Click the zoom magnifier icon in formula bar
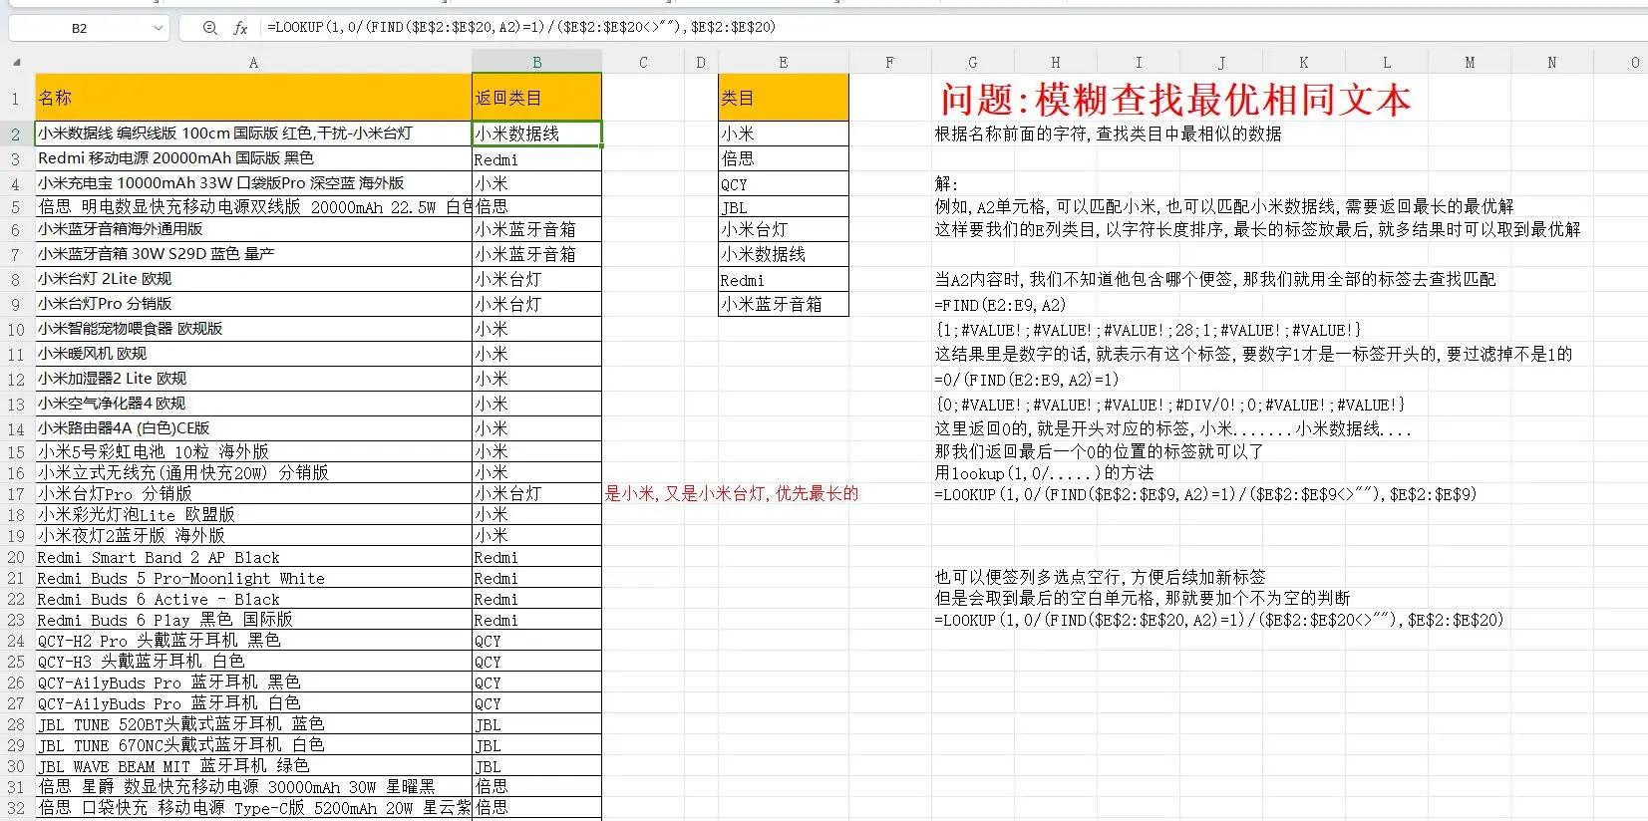Viewport: 1648px width, 821px height. (x=209, y=28)
